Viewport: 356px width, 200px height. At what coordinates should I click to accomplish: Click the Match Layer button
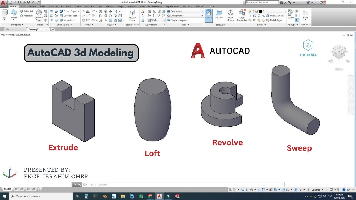pos(274,20)
